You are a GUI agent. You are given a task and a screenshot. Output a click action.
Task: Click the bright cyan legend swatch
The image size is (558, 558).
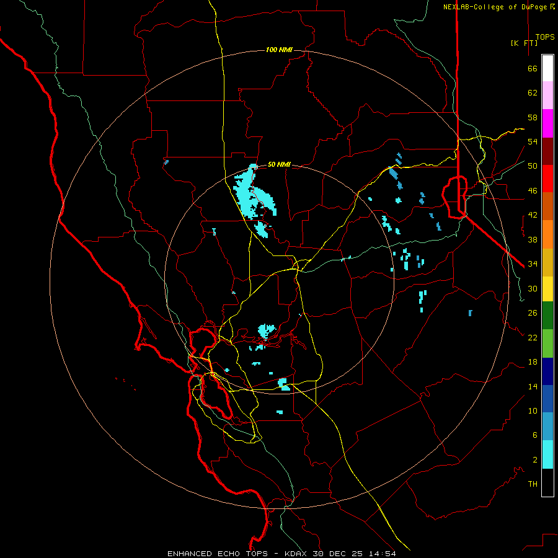tap(547, 454)
